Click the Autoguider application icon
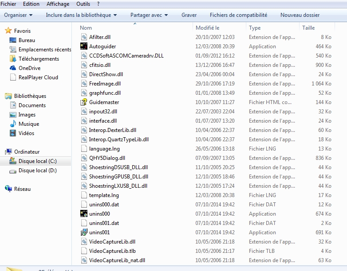The height and width of the screenshot is (271, 347). pyautogui.click(x=84, y=46)
